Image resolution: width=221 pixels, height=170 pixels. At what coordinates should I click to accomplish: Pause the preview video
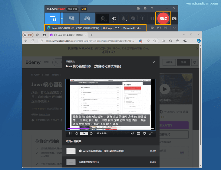click(x=70, y=133)
